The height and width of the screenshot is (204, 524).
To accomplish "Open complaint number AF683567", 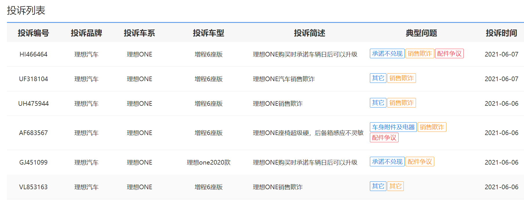I will coord(33,133).
